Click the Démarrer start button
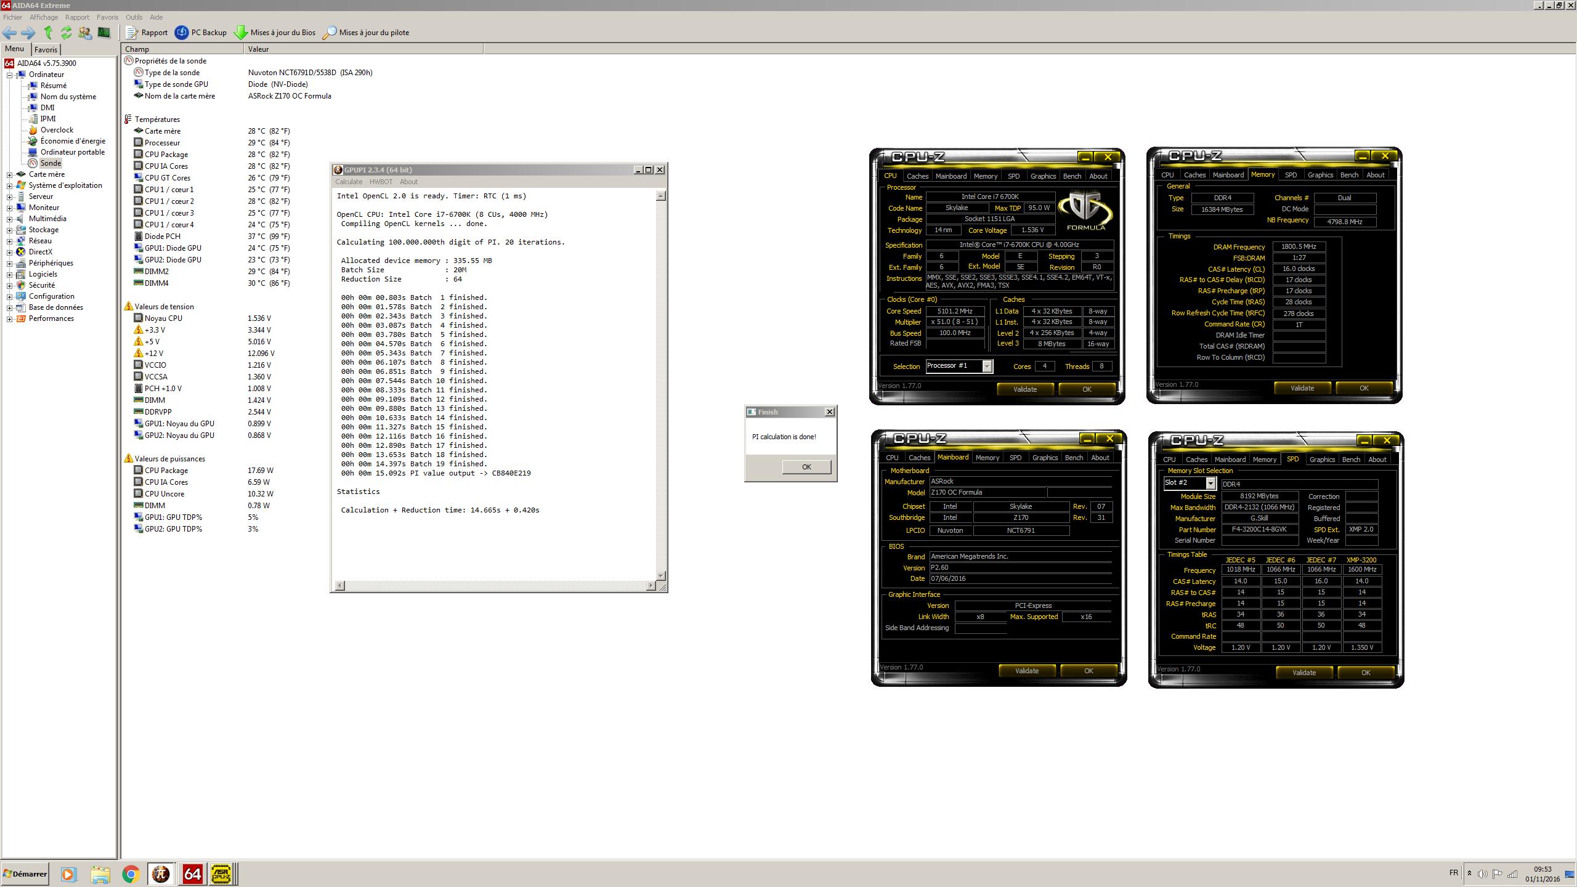The image size is (1577, 887). (25, 873)
